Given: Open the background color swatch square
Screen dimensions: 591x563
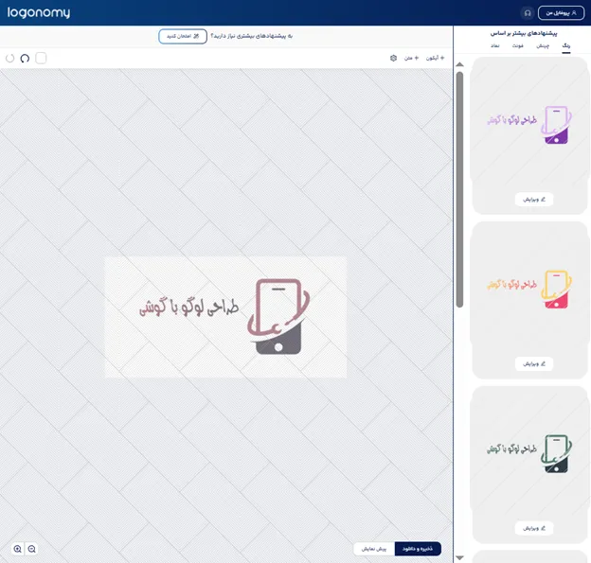Looking at the screenshot, I should pyautogui.click(x=41, y=59).
